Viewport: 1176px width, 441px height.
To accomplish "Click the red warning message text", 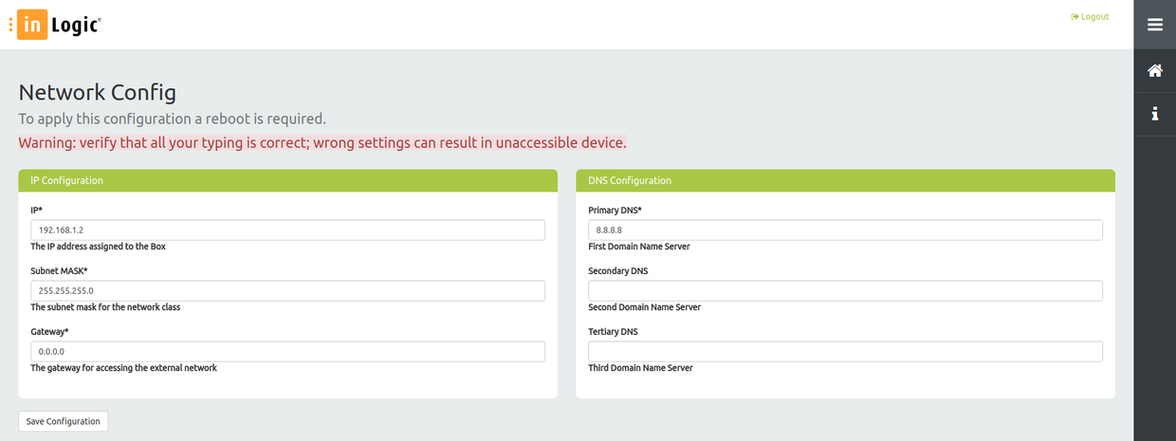I will (x=322, y=143).
